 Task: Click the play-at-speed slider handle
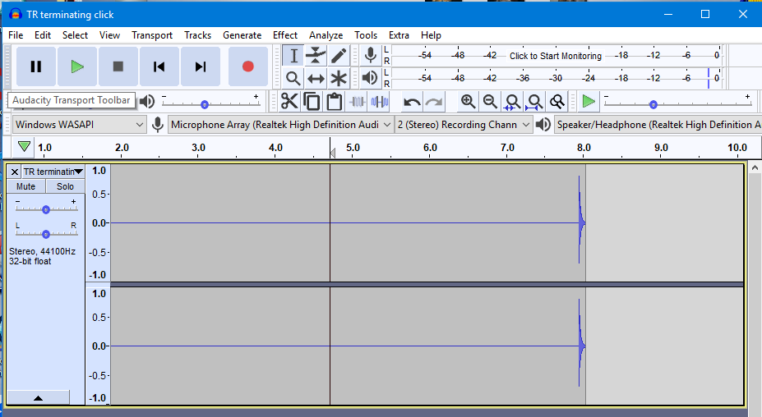pyautogui.click(x=653, y=105)
